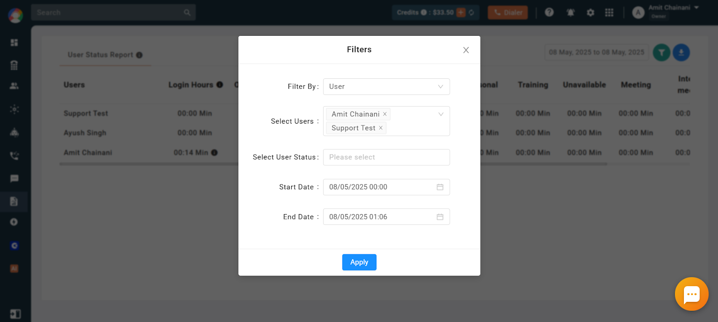Viewport: 718px width, 322px height.
Task: Click the User Status Report info icon
Action: [x=139, y=55]
